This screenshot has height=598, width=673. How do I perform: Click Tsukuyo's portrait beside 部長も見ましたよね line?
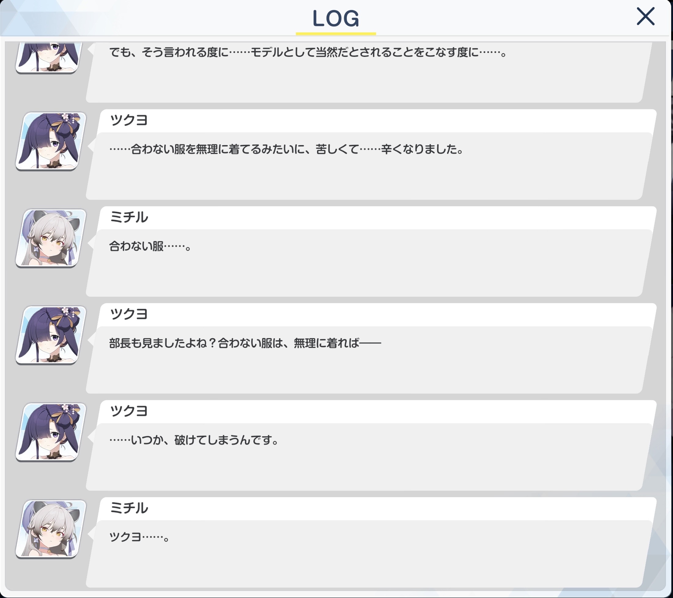pyautogui.click(x=51, y=335)
